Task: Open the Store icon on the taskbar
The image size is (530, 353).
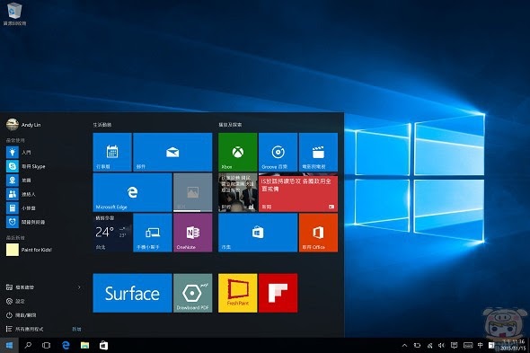Action: coord(103,345)
